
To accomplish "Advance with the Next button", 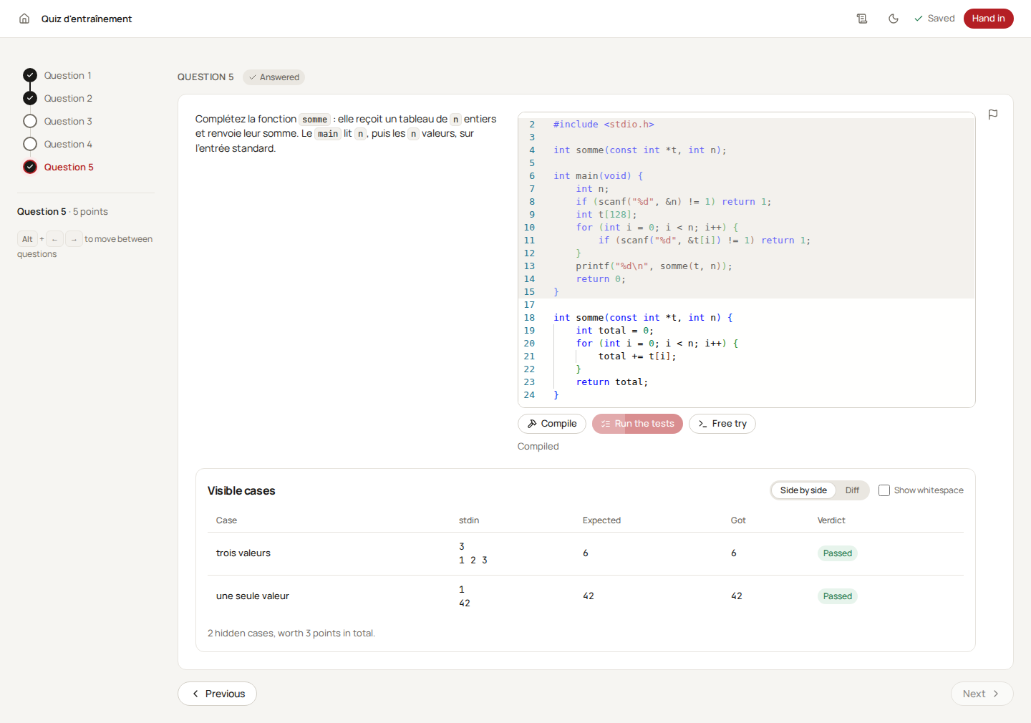I will [982, 694].
